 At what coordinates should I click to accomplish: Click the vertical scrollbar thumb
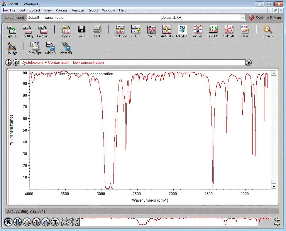pyautogui.click(x=274, y=182)
